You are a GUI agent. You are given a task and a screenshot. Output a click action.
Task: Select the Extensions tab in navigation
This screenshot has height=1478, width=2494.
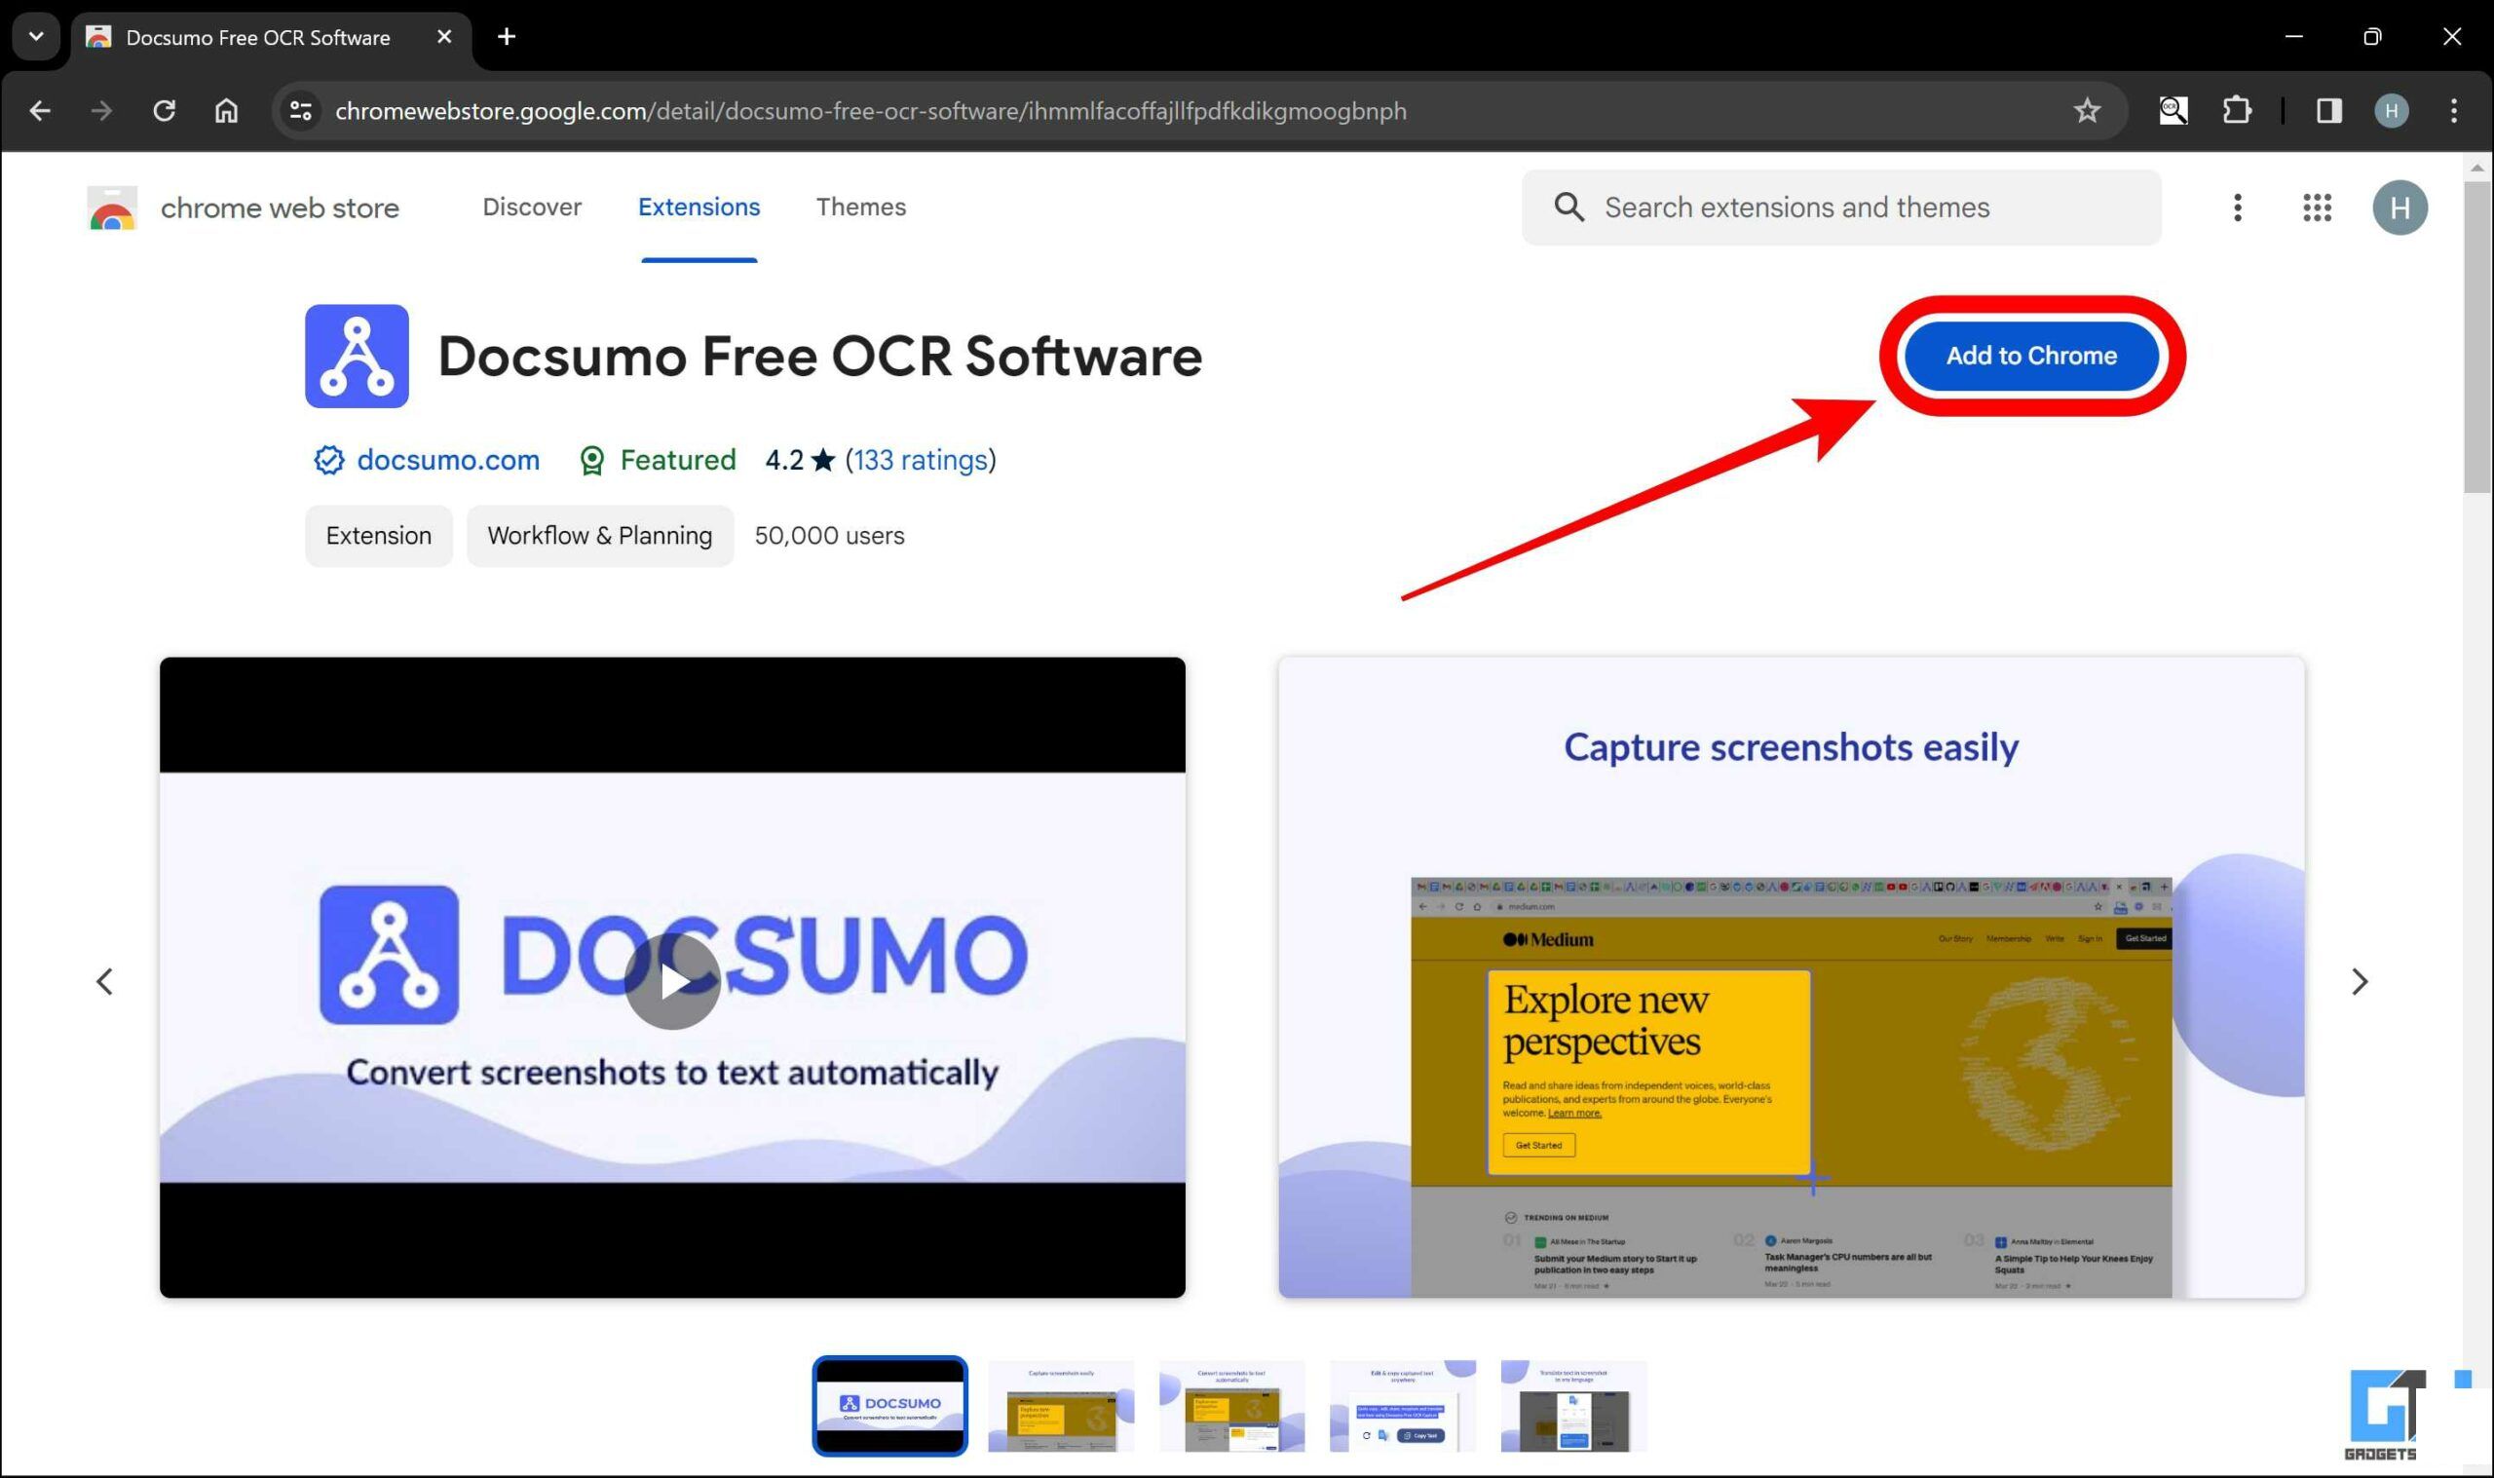(700, 208)
